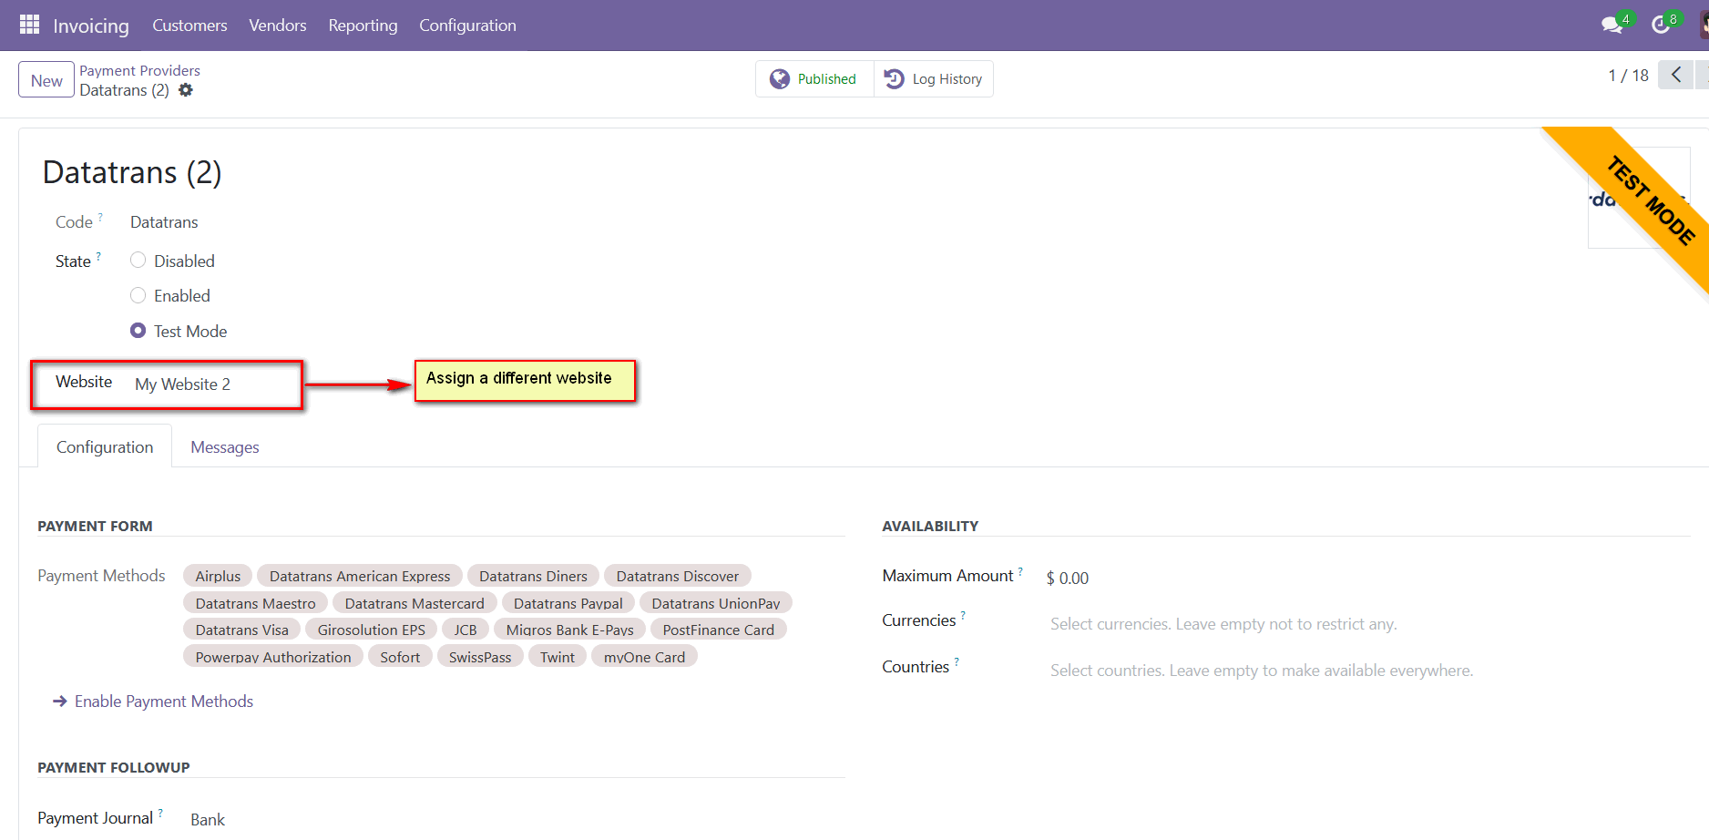Image resolution: width=1709 pixels, height=840 pixels.
Task: Open the apps grid menu icon
Action: click(x=29, y=25)
